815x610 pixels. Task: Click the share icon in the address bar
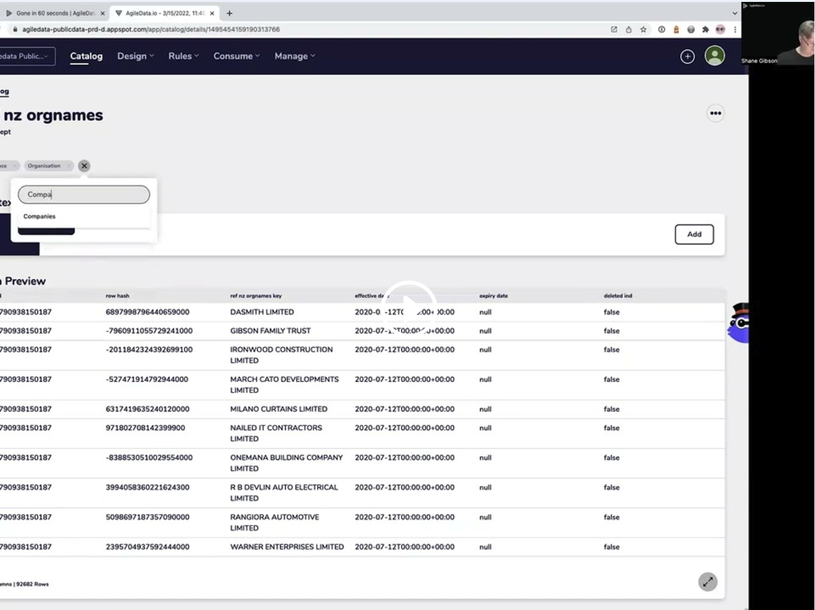click(x=628, y=29)
